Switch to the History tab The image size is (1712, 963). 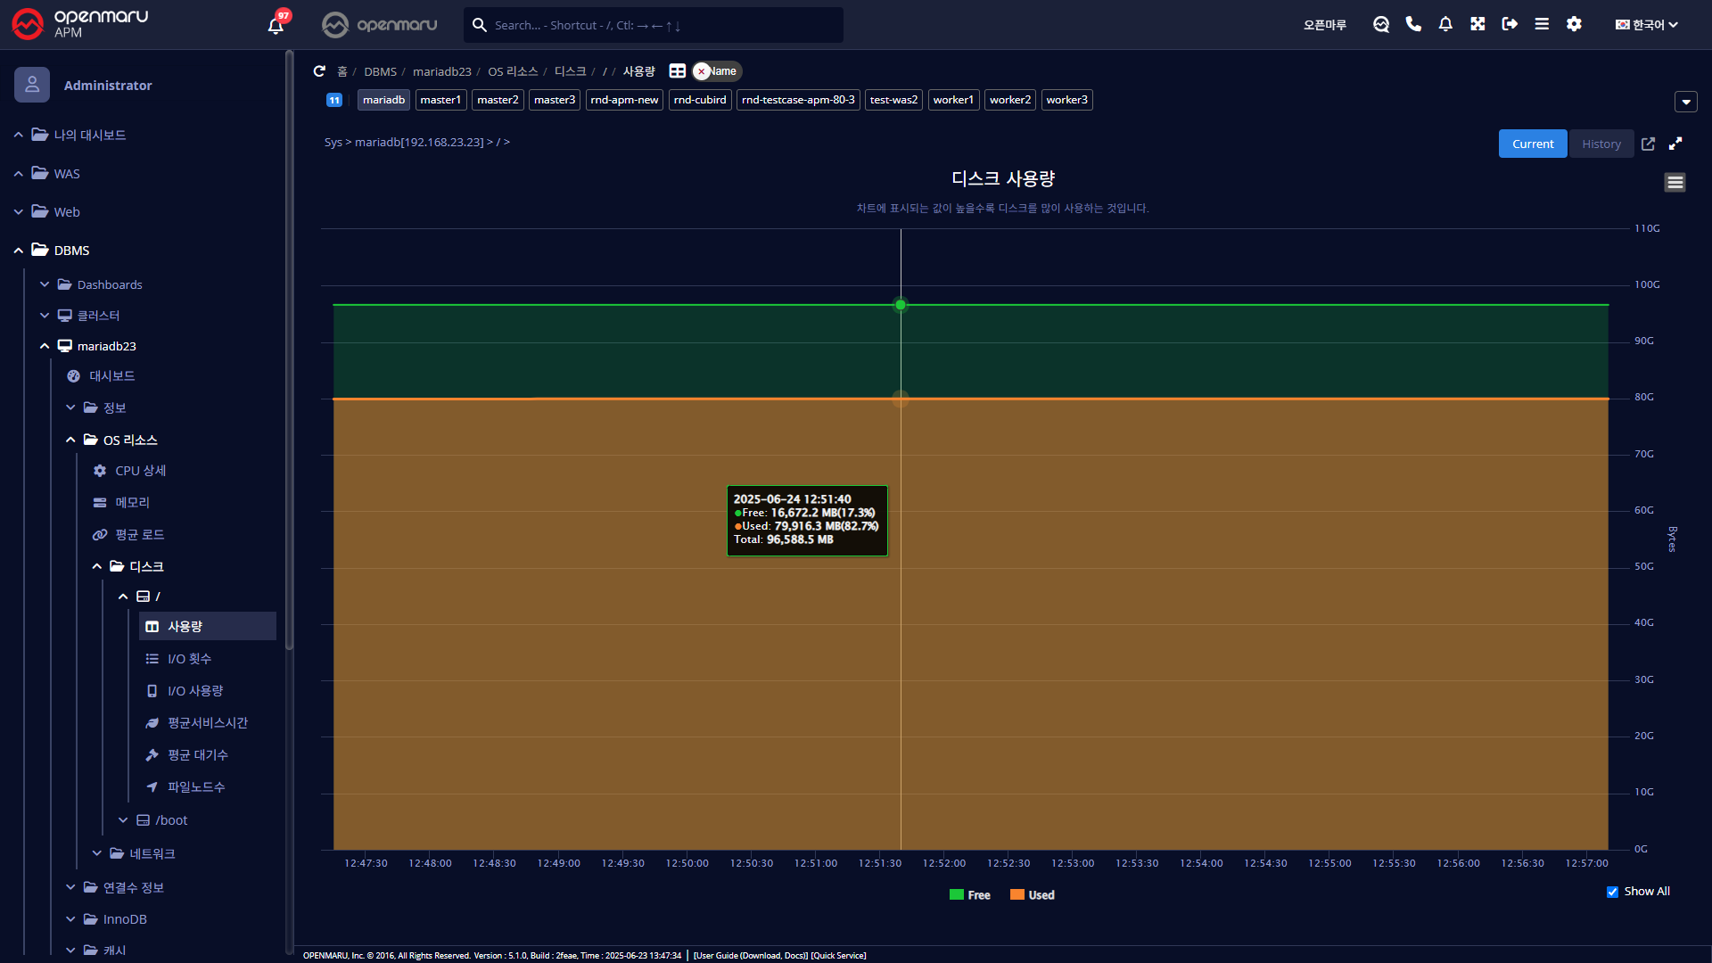1601,144
